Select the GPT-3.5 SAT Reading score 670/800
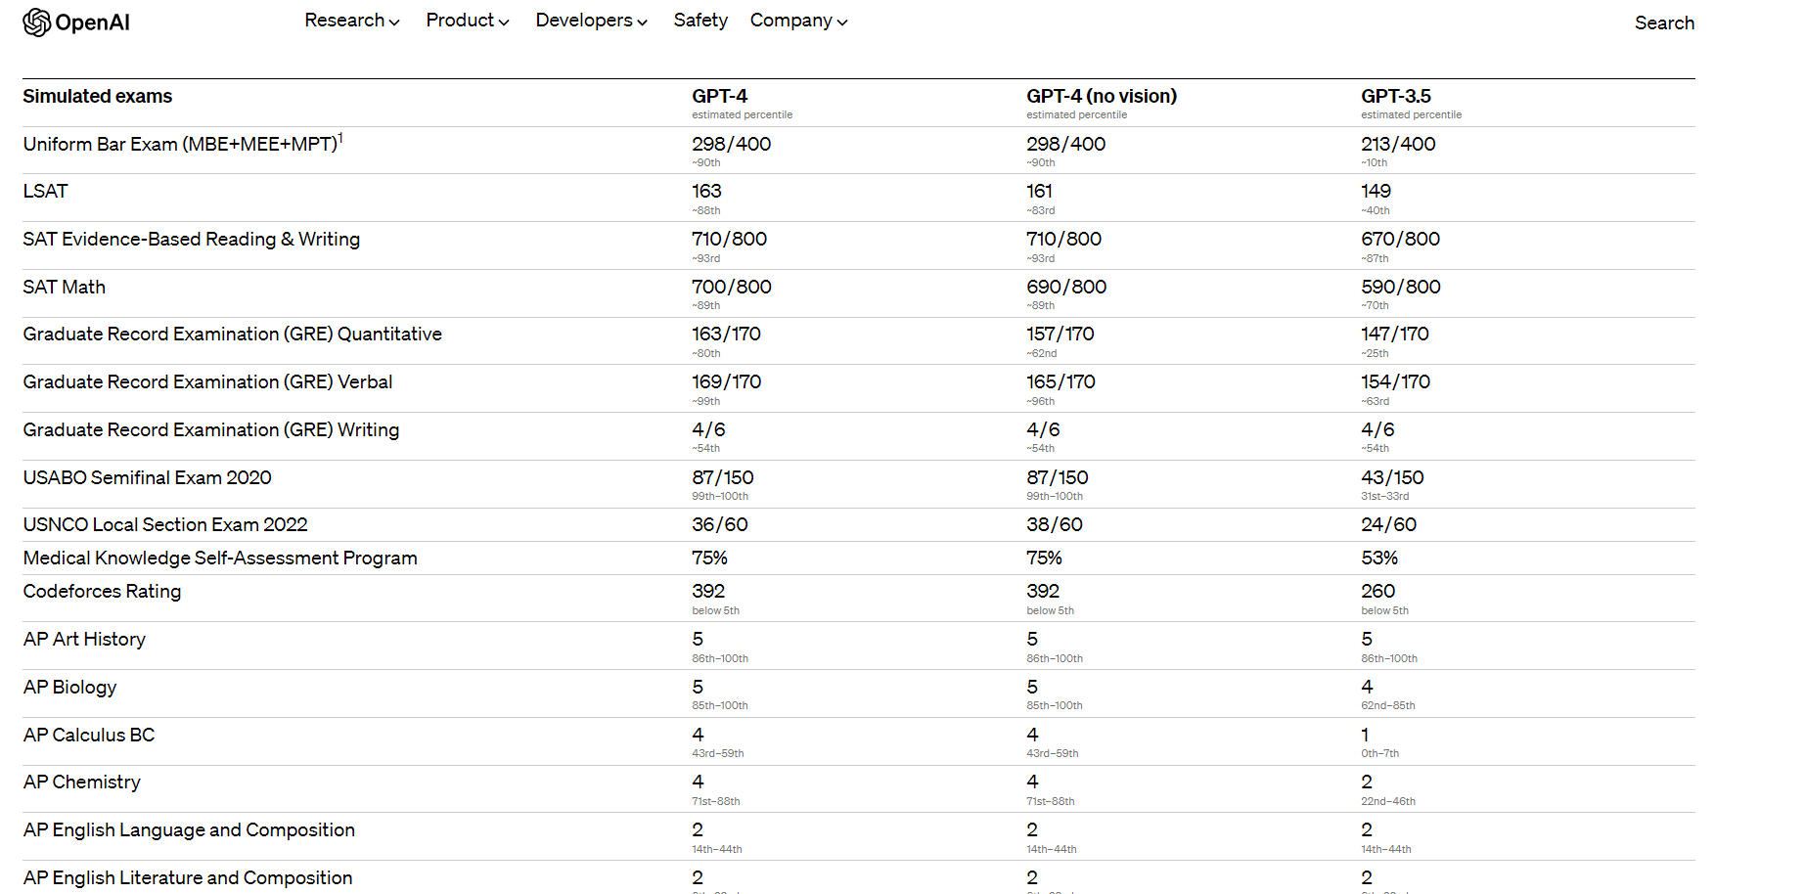 1400,239
